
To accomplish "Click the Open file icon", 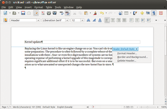I will tap(14, 13).
